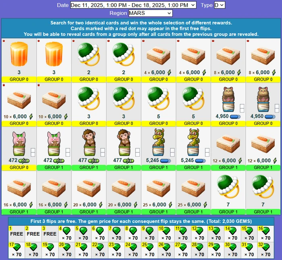Click the gem cost cell for flip 5
Viewport: 282px width, 260px height.
point(83,234)
